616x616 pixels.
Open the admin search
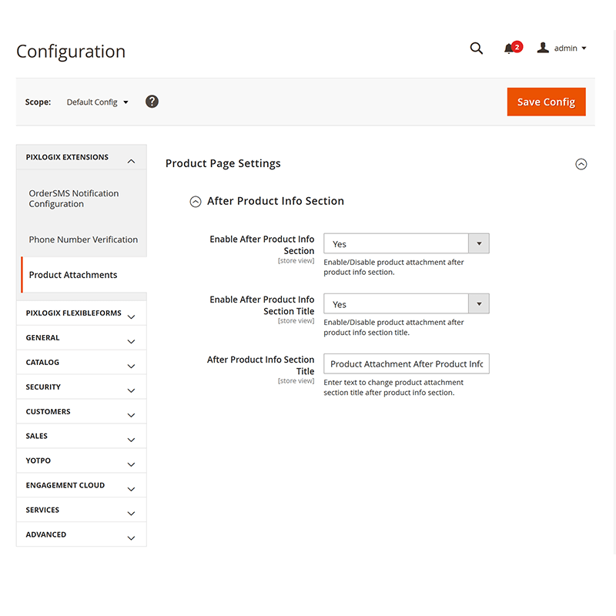coord(477,48)
